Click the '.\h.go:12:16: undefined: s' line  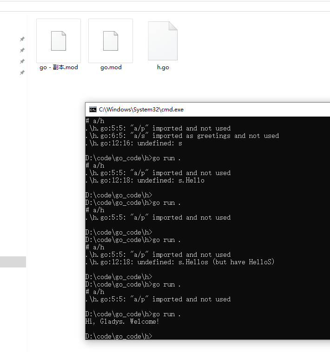134,143
